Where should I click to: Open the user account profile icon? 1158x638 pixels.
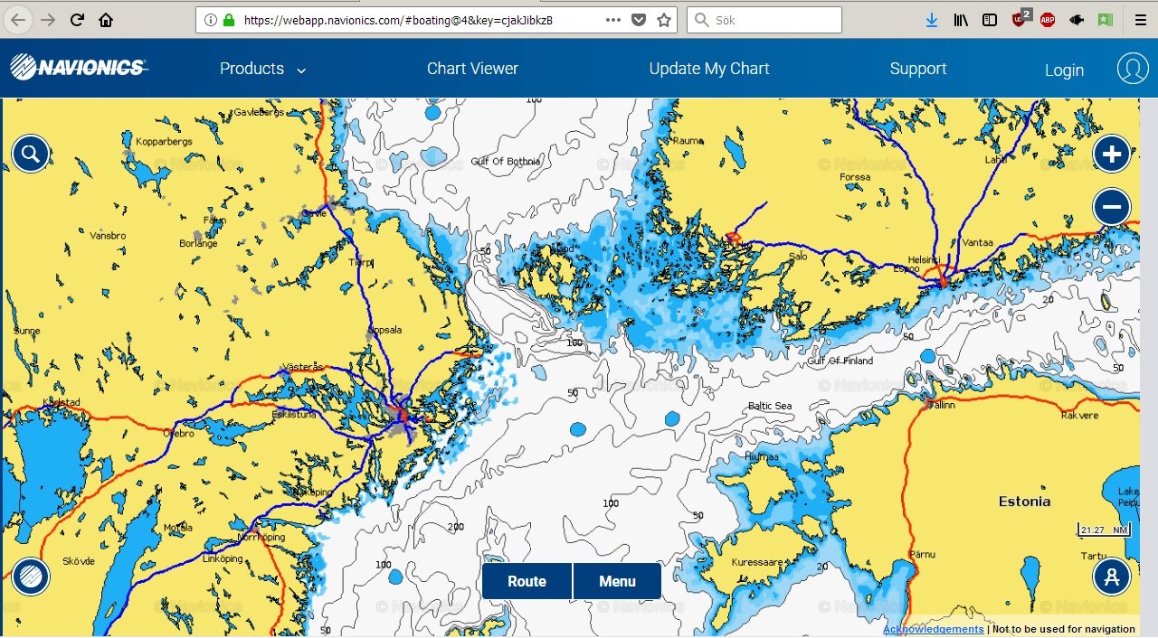pos(1132,69)
